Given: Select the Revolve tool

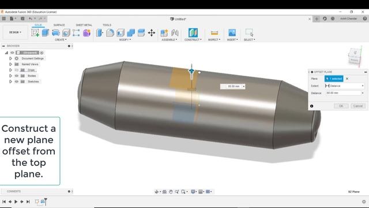Looking at the screenshot, I should [x=56, y=33].
